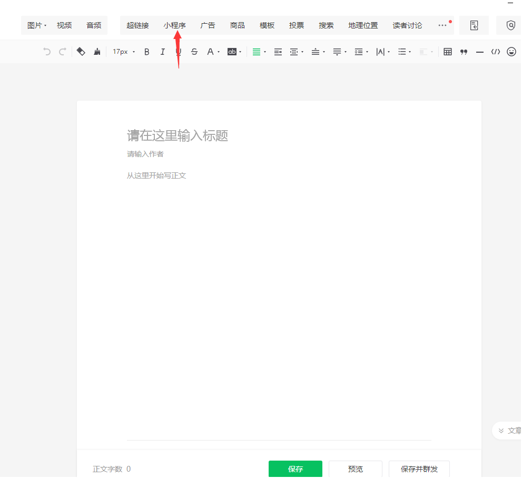Click the side margin indent icon

293,52
